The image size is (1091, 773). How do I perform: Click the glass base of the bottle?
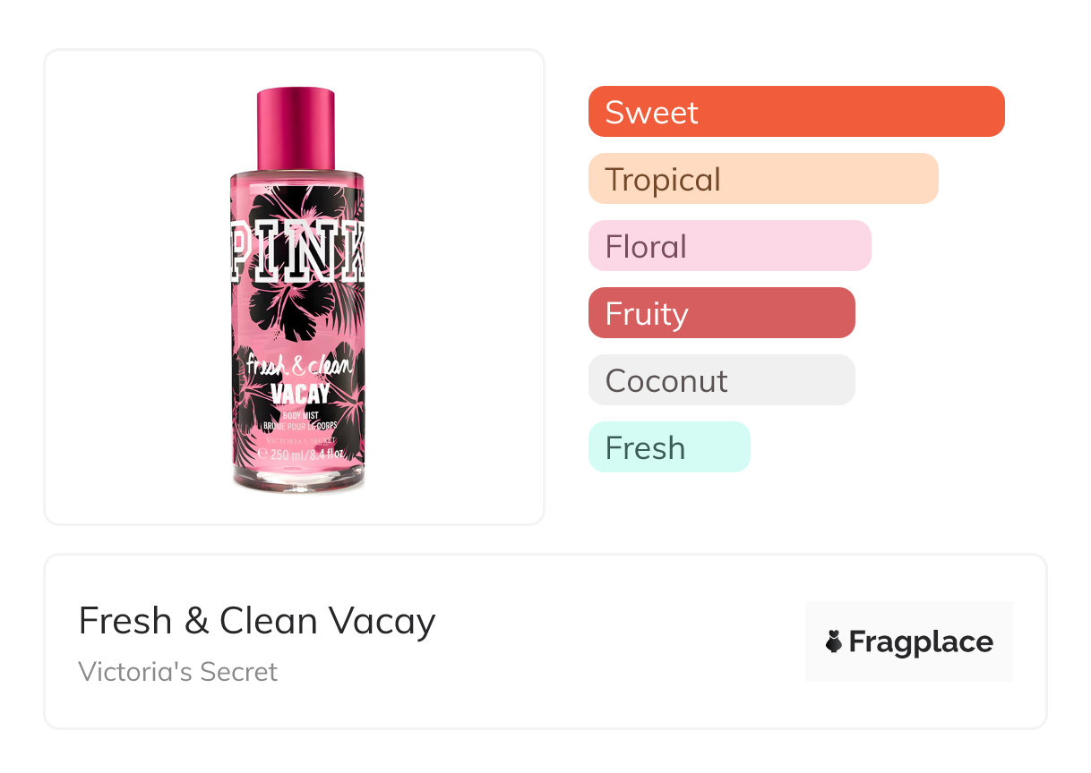coord(298,478)
